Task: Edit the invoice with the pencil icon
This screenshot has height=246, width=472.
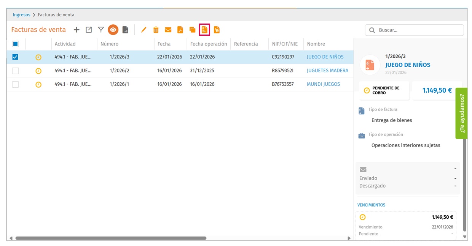Action: (x=144, y=30)
